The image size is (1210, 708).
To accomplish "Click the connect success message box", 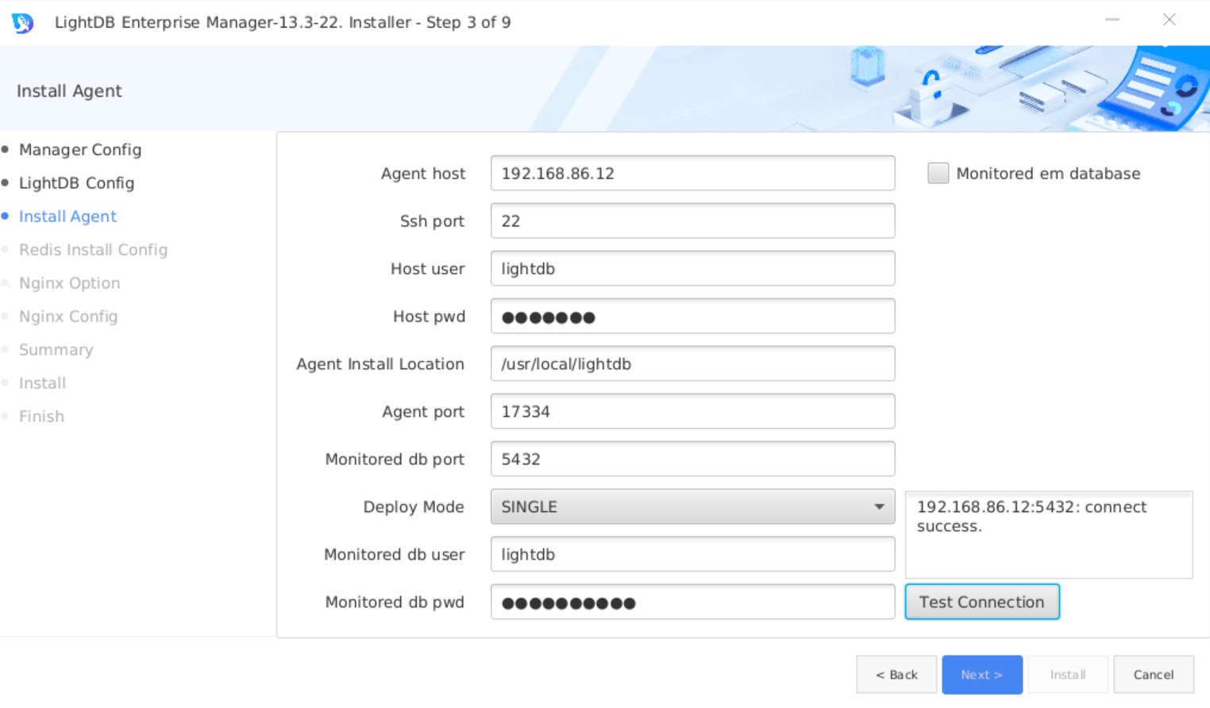I will (1049, 534).
